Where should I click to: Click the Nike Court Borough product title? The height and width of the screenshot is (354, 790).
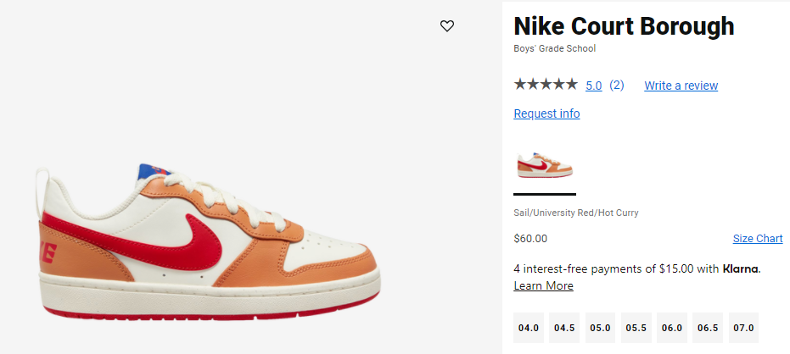click(x=624, y=26)
